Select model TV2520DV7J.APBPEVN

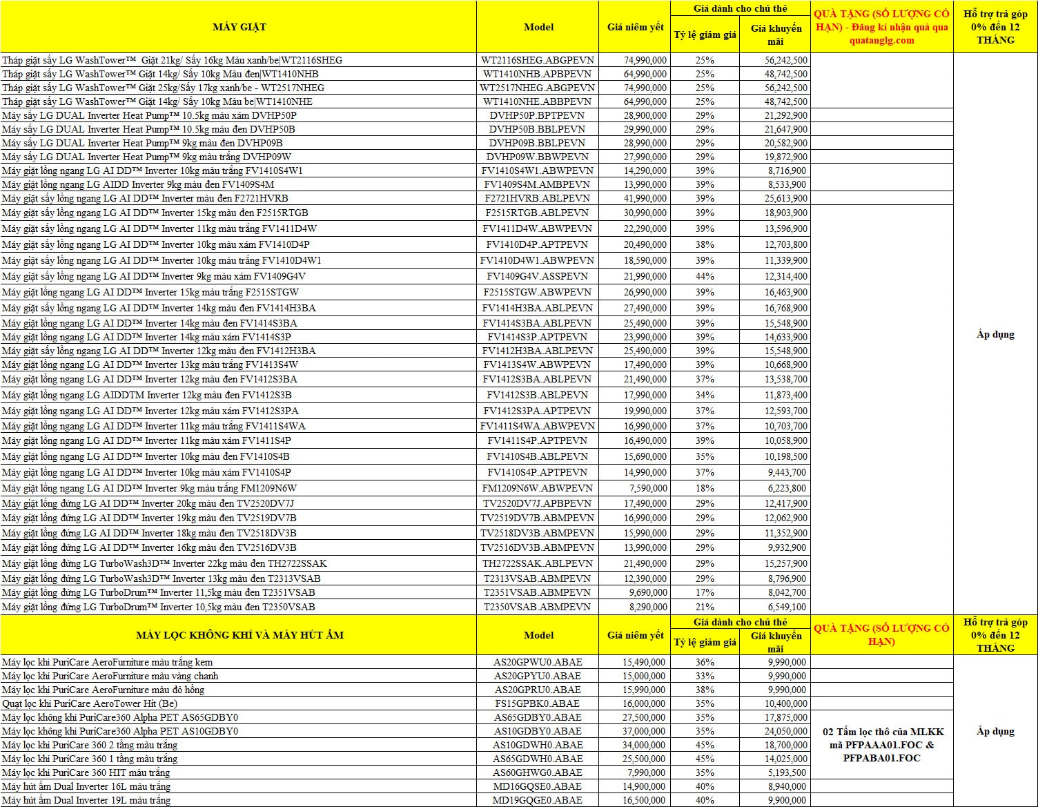coord(538,503)
